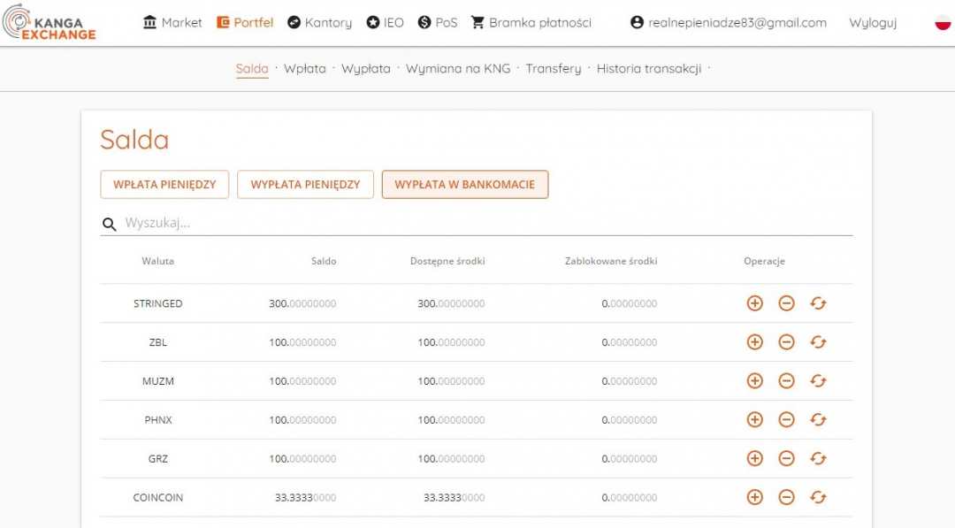Image resolution: width=955 pixels, height=528 pixels.
Task: Open the IEO section
Action: pyautogui.click(x=385, y=23)
